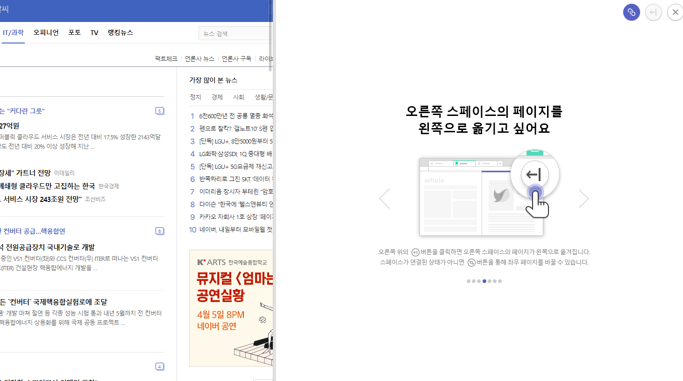Open headline 컨버터 국제핵융합실험로에 조달

coord(54,302)
